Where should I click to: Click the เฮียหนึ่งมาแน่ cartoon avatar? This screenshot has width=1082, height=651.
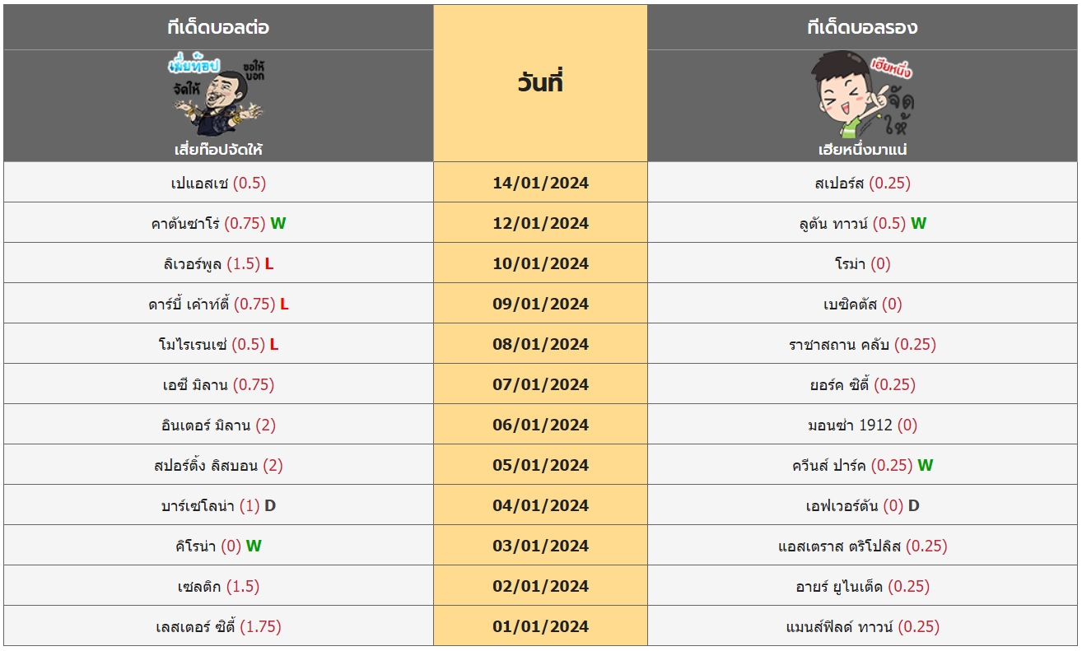point(862,95)
